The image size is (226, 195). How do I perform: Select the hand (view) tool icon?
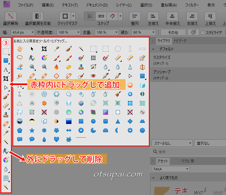pyautogui.click(x=20, y=49)
